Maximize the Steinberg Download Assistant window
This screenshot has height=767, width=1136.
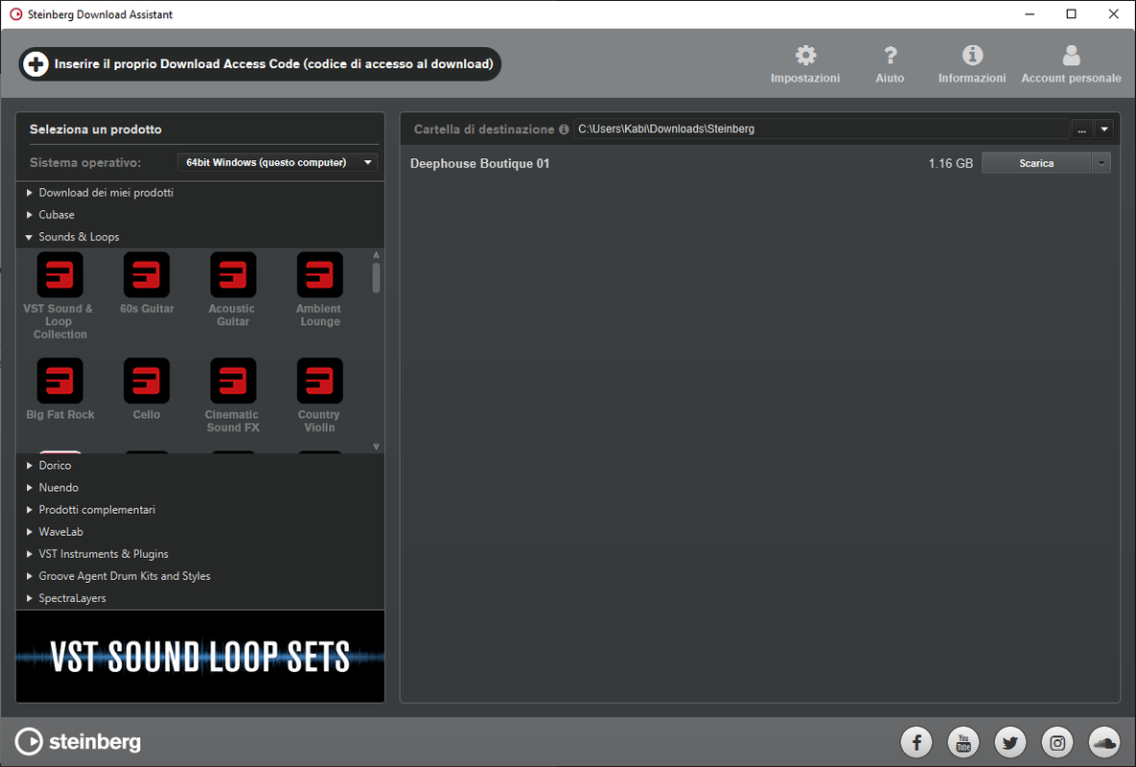click(1072, 14)
